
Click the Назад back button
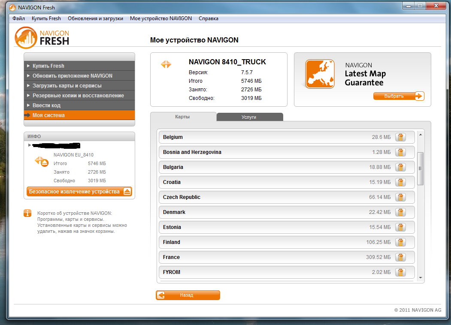(188, 295)
